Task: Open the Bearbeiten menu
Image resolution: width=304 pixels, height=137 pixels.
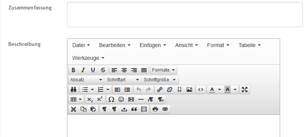Action: 115,45
